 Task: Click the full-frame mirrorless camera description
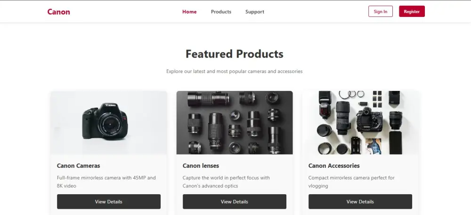pos(106,182)
